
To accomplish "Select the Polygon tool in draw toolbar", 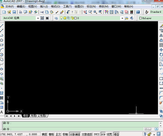I will 2,40.
